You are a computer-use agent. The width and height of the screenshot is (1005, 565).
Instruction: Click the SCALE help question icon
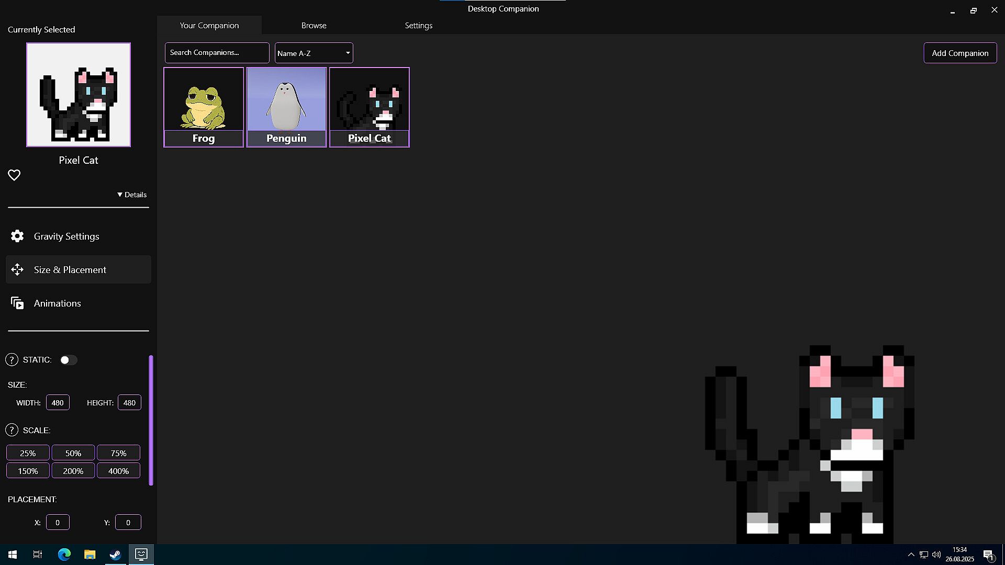(x=12, y=430)
